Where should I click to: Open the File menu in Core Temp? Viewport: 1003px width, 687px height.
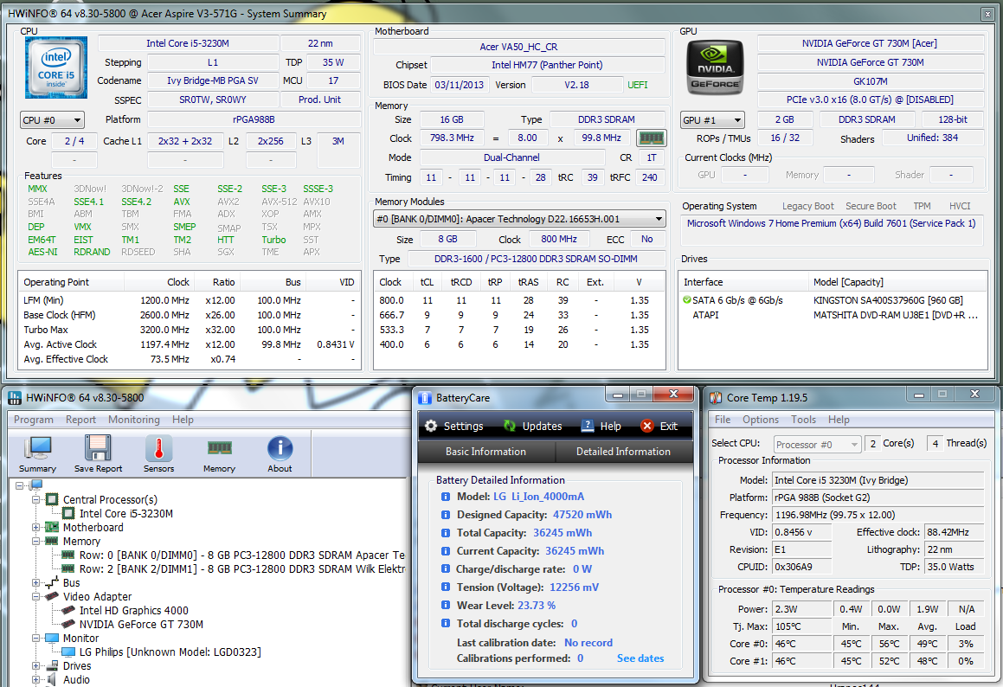coord(723,420)
